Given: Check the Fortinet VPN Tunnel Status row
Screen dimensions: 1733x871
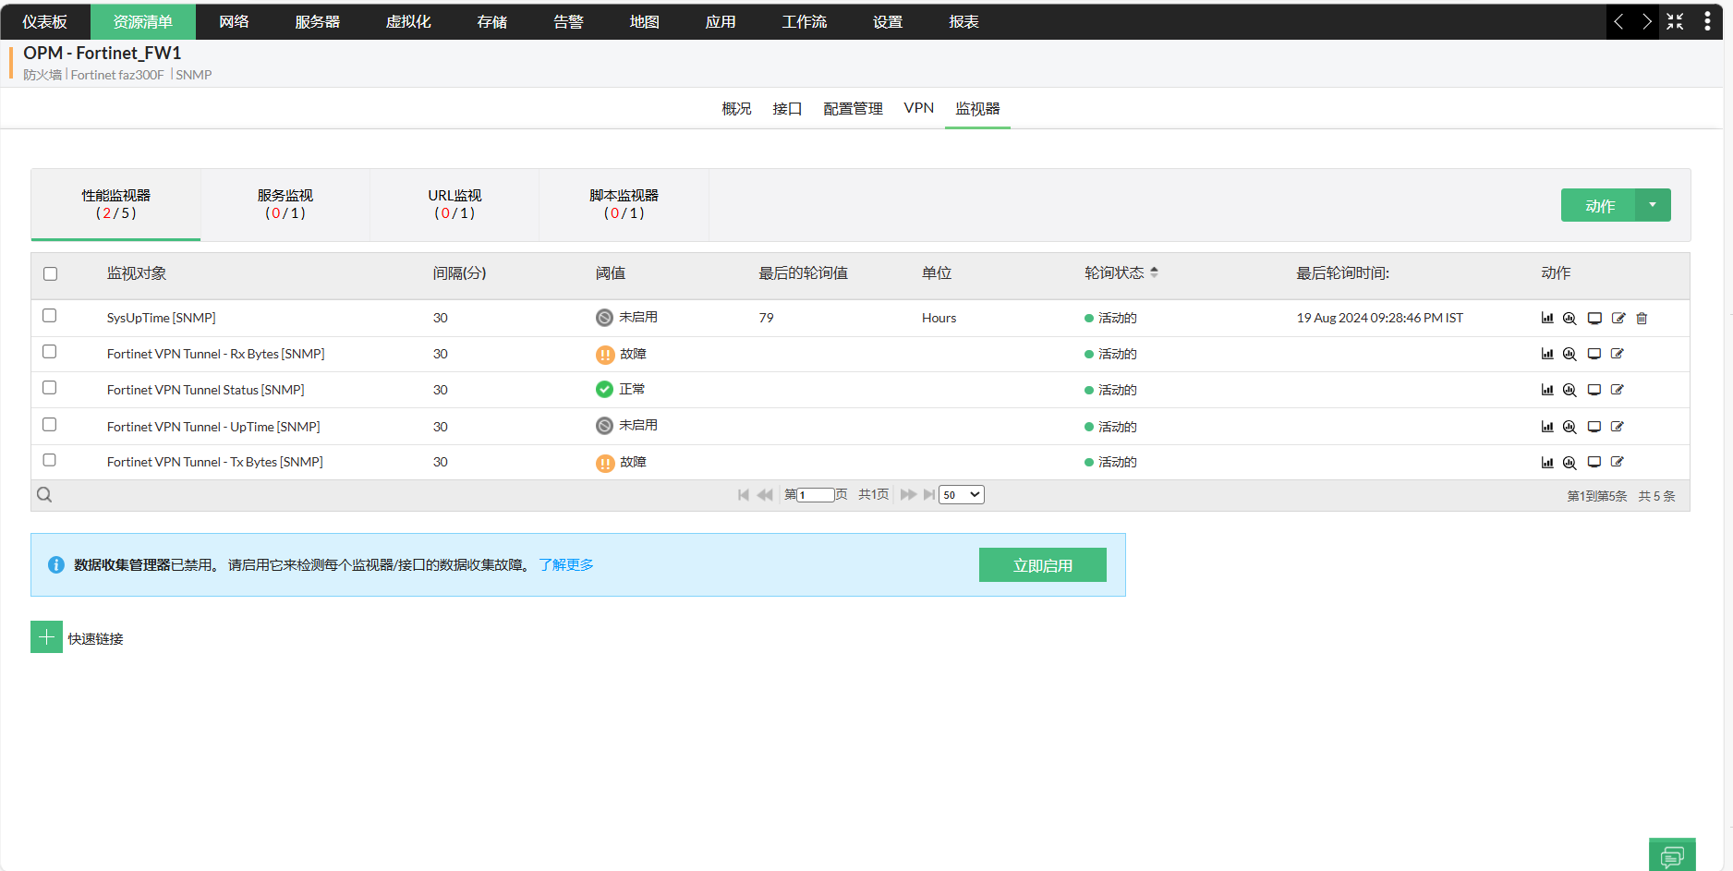Looking at the screenshot, I should click(50, 388).
